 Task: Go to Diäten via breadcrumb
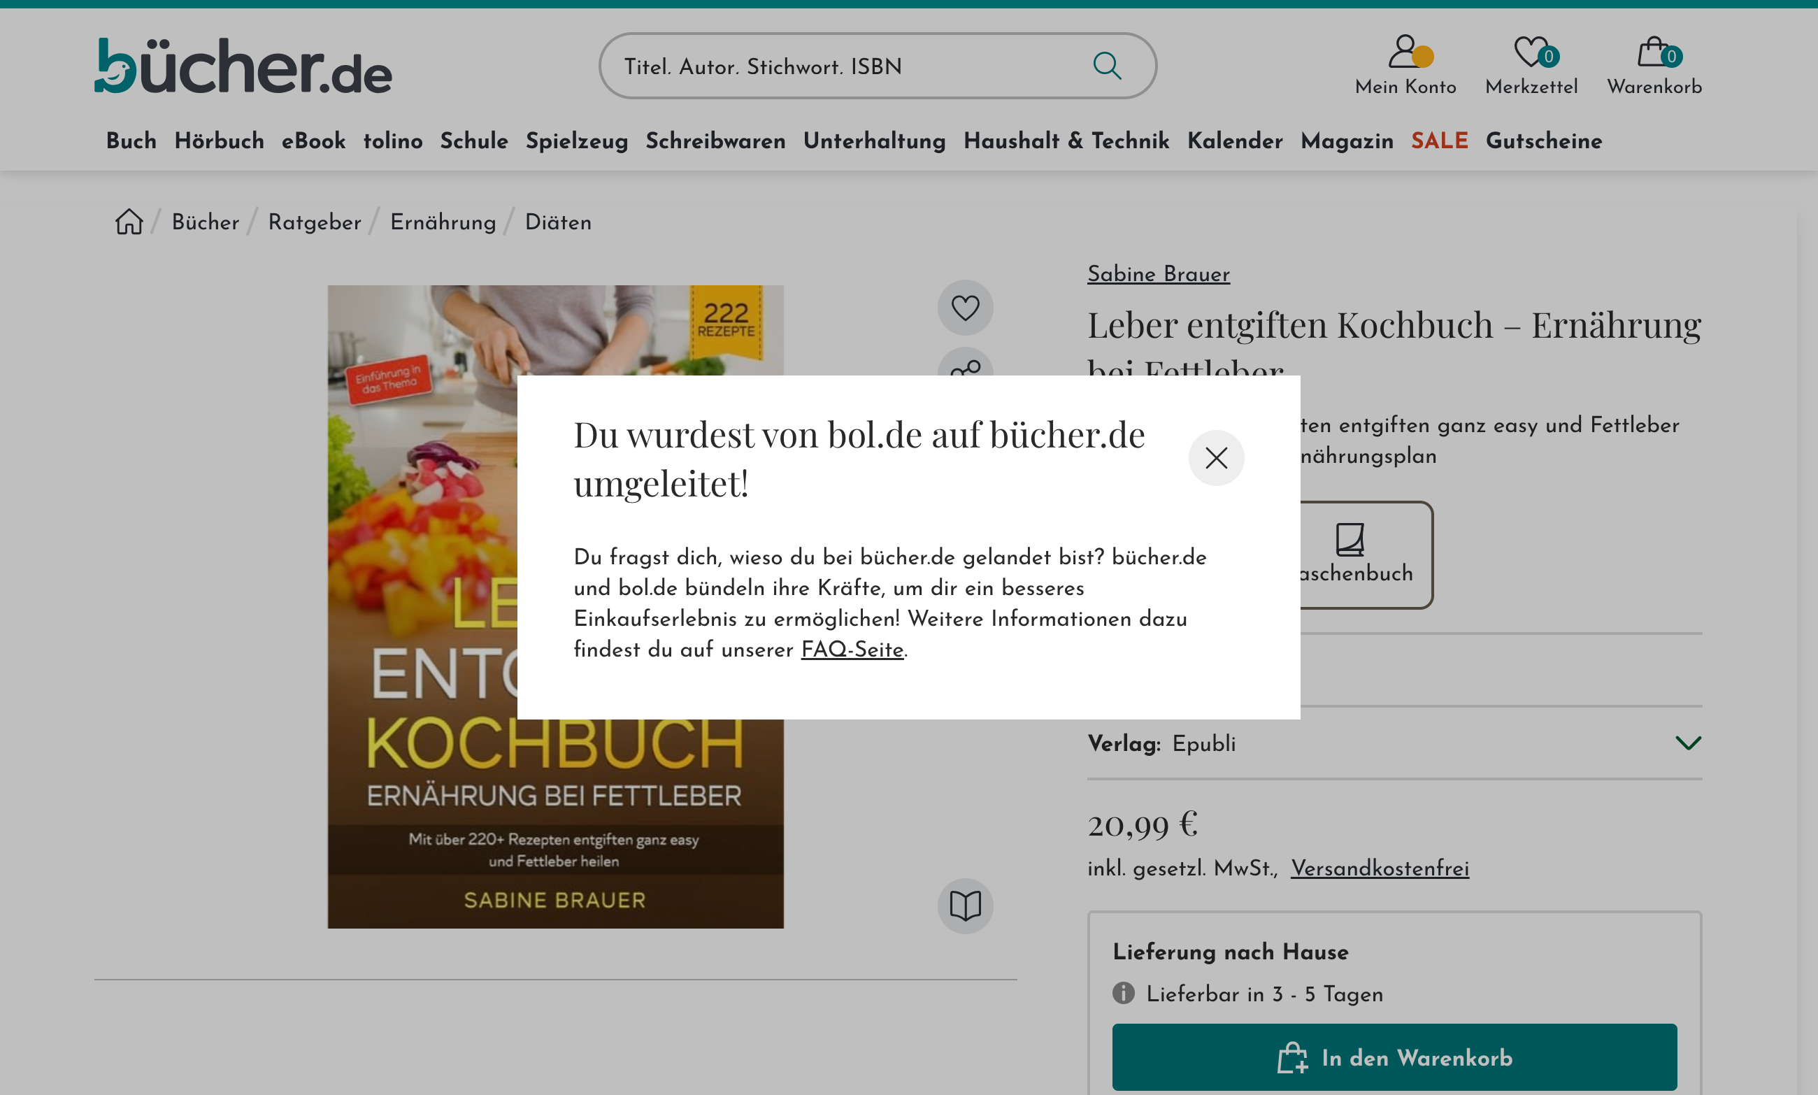coord(557,222)
